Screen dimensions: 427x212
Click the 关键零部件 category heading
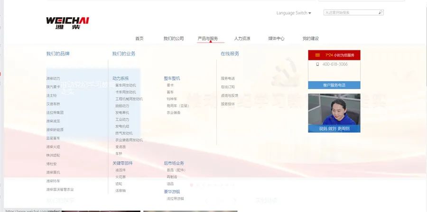(122, 163)
